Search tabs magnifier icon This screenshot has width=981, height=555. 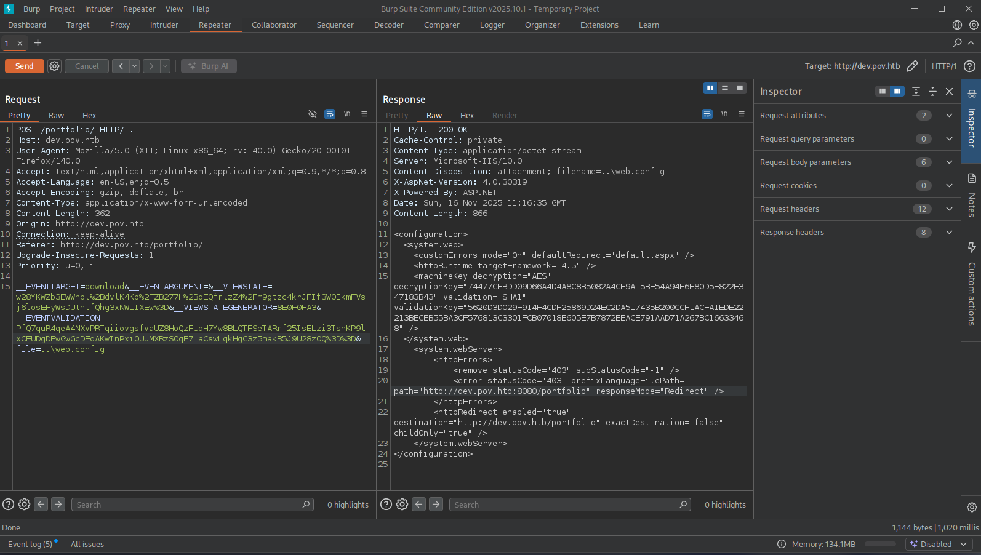(x=957, y=42)
